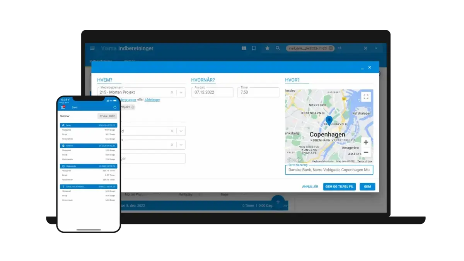Remove the start_date filter chip
This screenshot has height=261, width=464.
(x=331, y=48)
